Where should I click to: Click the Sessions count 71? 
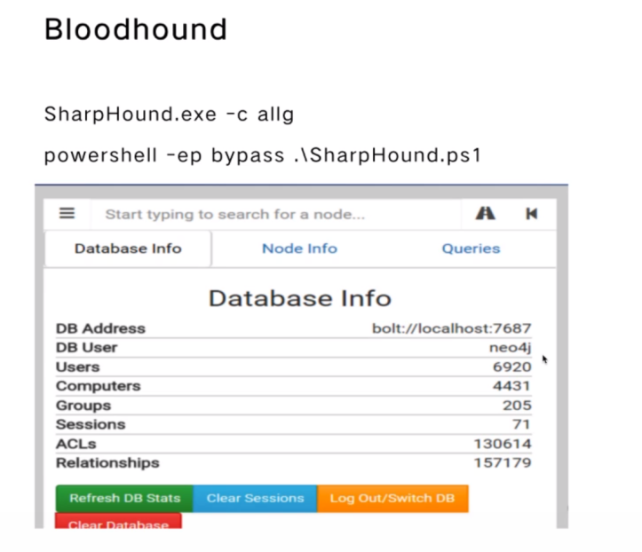(521, 424)
